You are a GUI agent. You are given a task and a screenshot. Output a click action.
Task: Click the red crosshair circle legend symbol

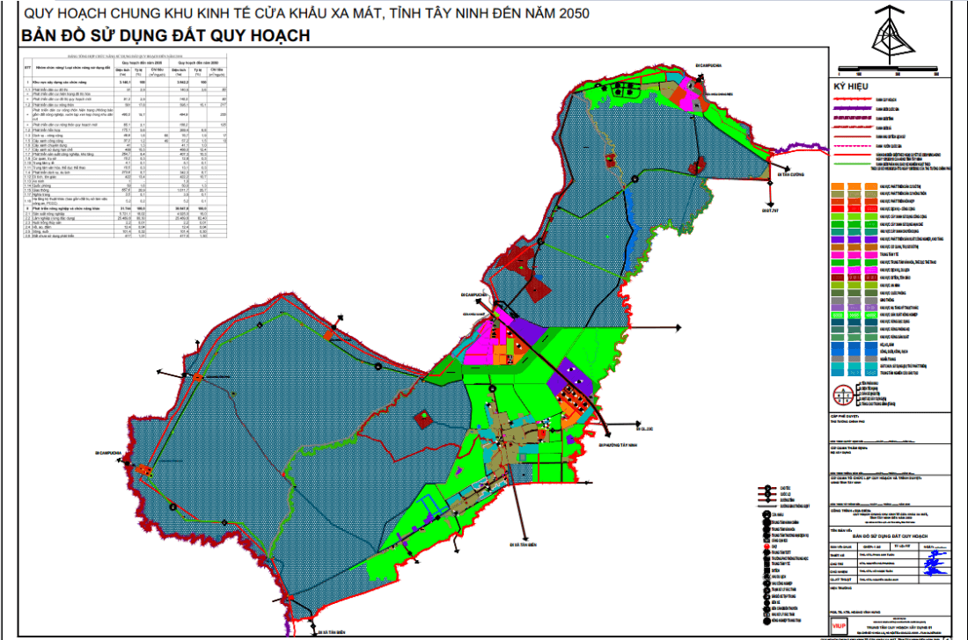coord(843,395)
